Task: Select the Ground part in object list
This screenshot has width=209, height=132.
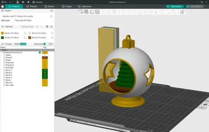Action: (x=9, y=58)
